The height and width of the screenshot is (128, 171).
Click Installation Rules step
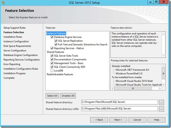tap(13, 37)
